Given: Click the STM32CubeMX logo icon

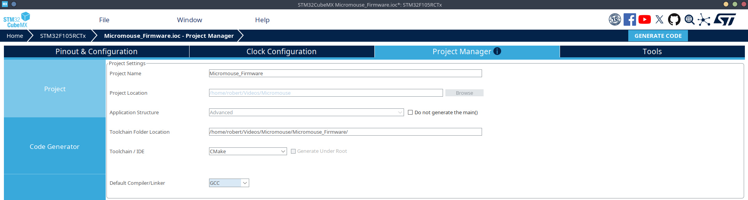Looking at the screenshot, I should (17, 19).
